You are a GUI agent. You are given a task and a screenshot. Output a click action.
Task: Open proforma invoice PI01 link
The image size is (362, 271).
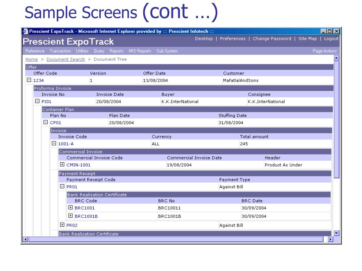pos(46,102)
